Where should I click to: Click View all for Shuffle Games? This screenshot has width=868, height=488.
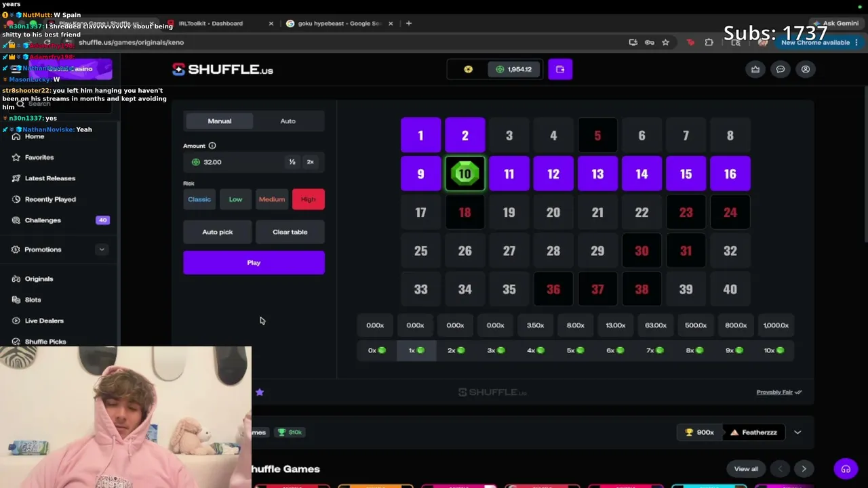(746, 469)
